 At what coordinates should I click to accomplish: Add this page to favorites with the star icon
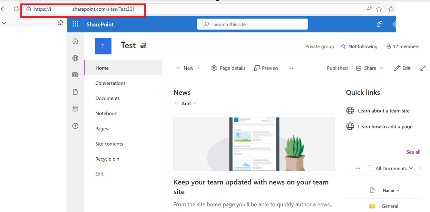click(x=379, y=9)
